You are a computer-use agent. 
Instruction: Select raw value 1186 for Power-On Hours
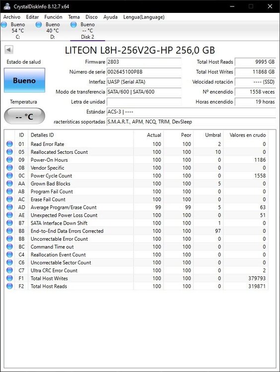click(260, 160)
